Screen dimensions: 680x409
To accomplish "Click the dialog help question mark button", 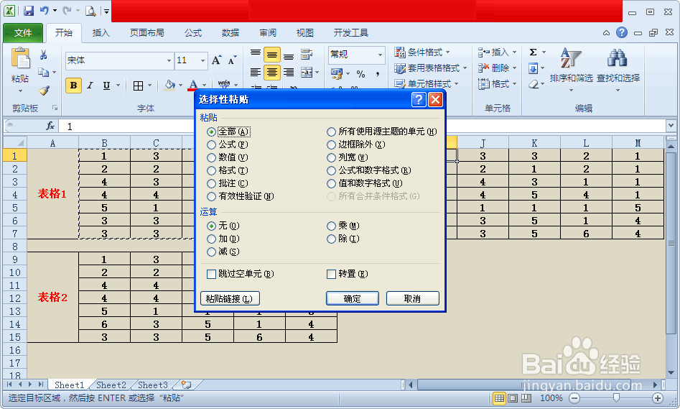I will click(x=418, y=99).
